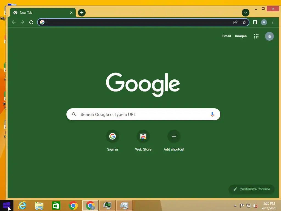Click the forward navigation arrow

click(23, 22)
